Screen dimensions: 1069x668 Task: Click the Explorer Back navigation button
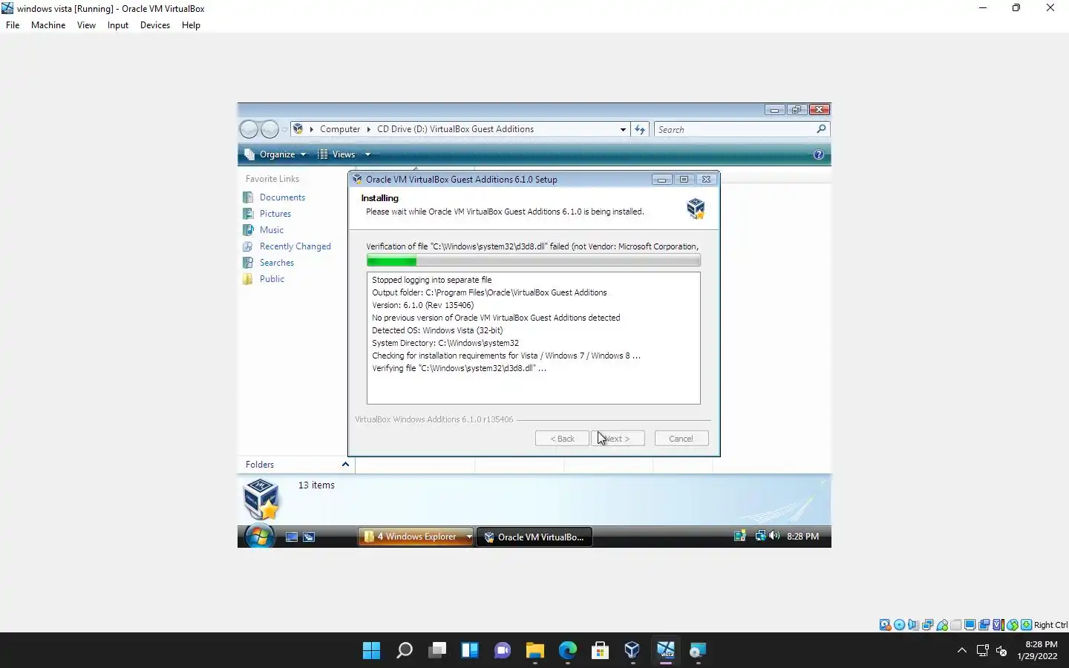coord(249,129)
